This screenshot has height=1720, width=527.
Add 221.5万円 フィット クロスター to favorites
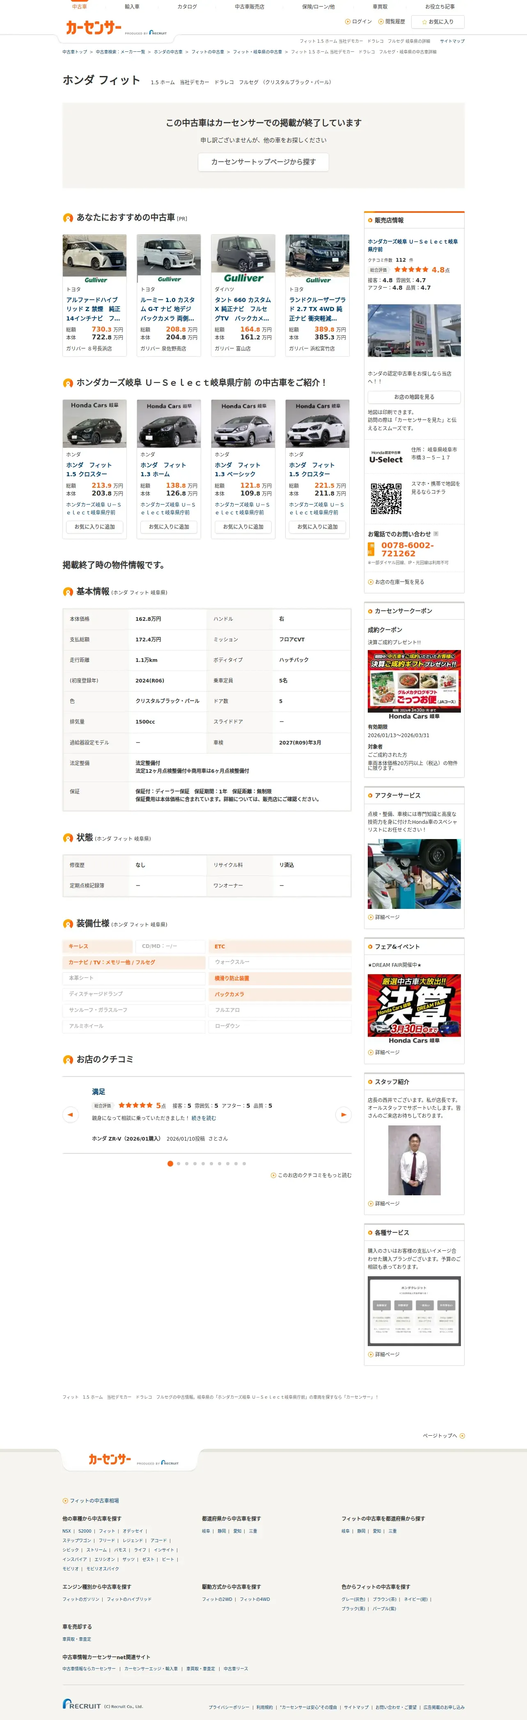tap(318, 527)
